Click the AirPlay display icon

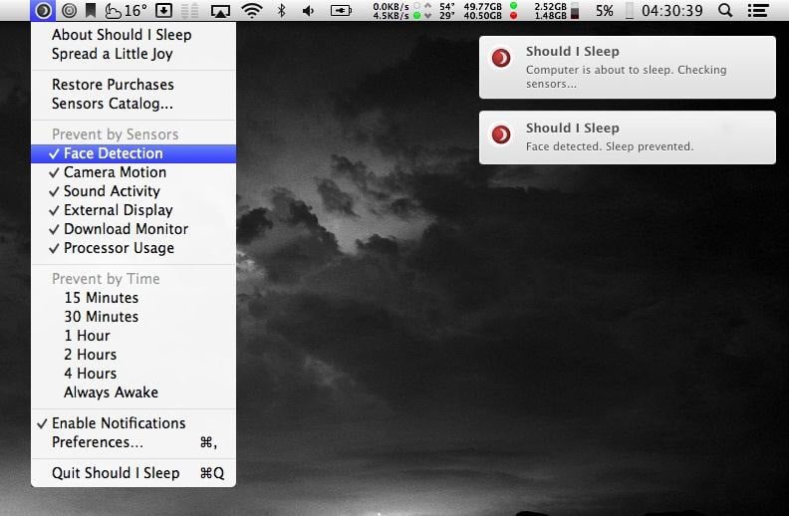[220, 11]
